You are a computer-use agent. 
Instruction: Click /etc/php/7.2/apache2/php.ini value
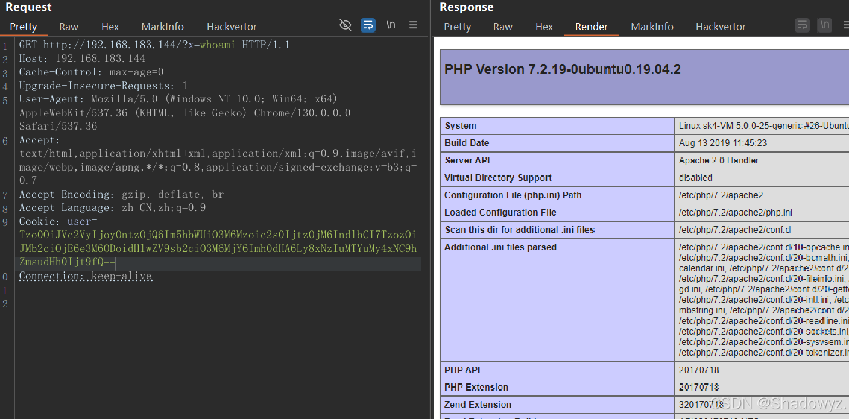736,212
